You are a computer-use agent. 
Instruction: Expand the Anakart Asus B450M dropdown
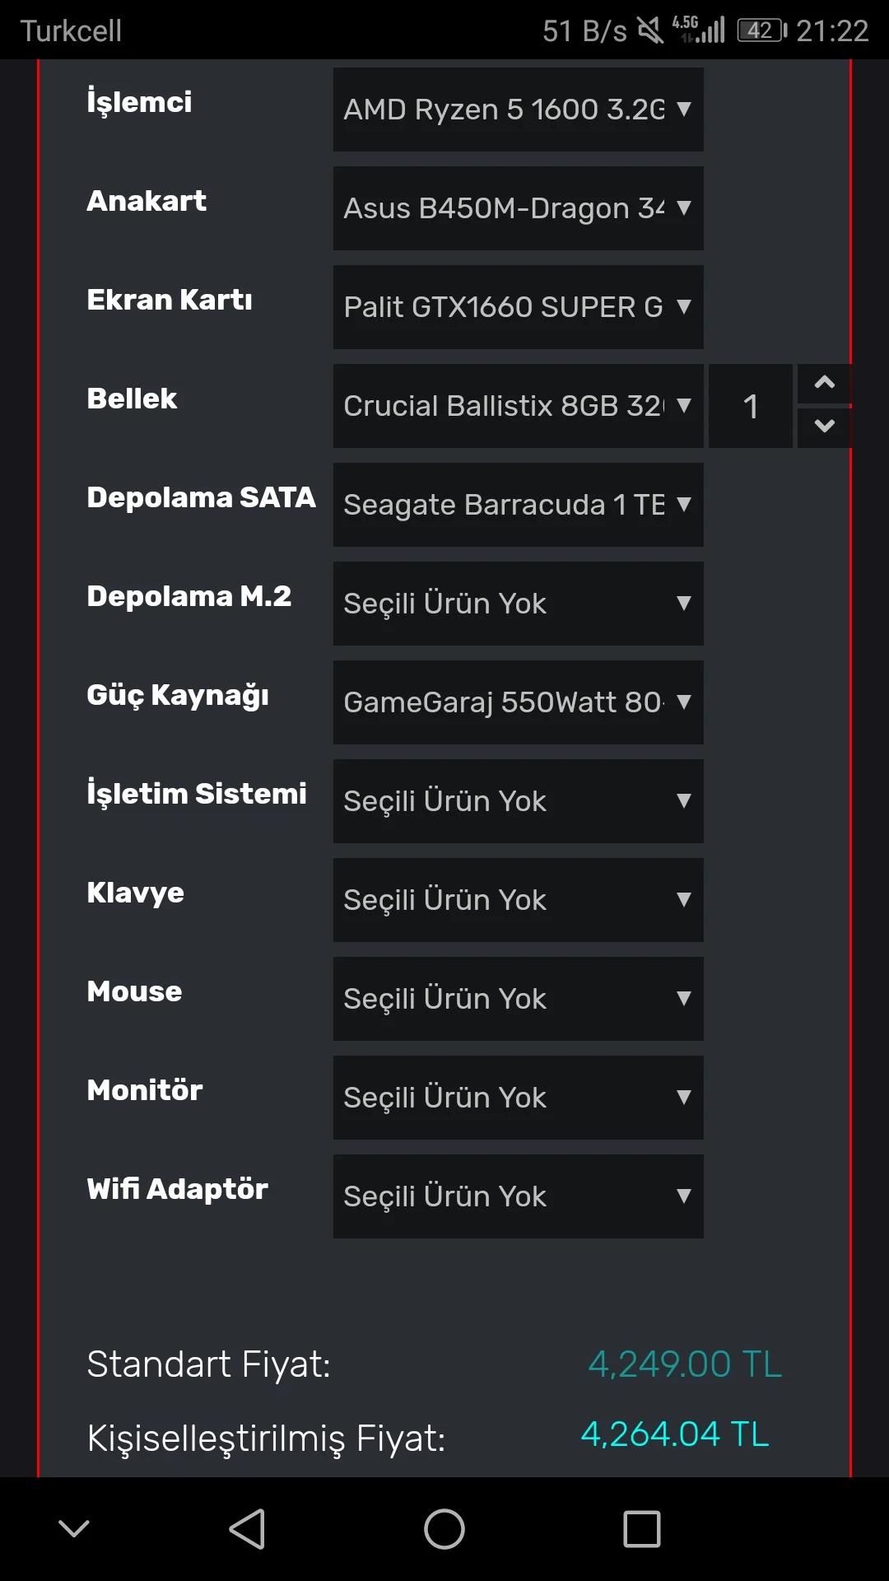pos(518,208)
